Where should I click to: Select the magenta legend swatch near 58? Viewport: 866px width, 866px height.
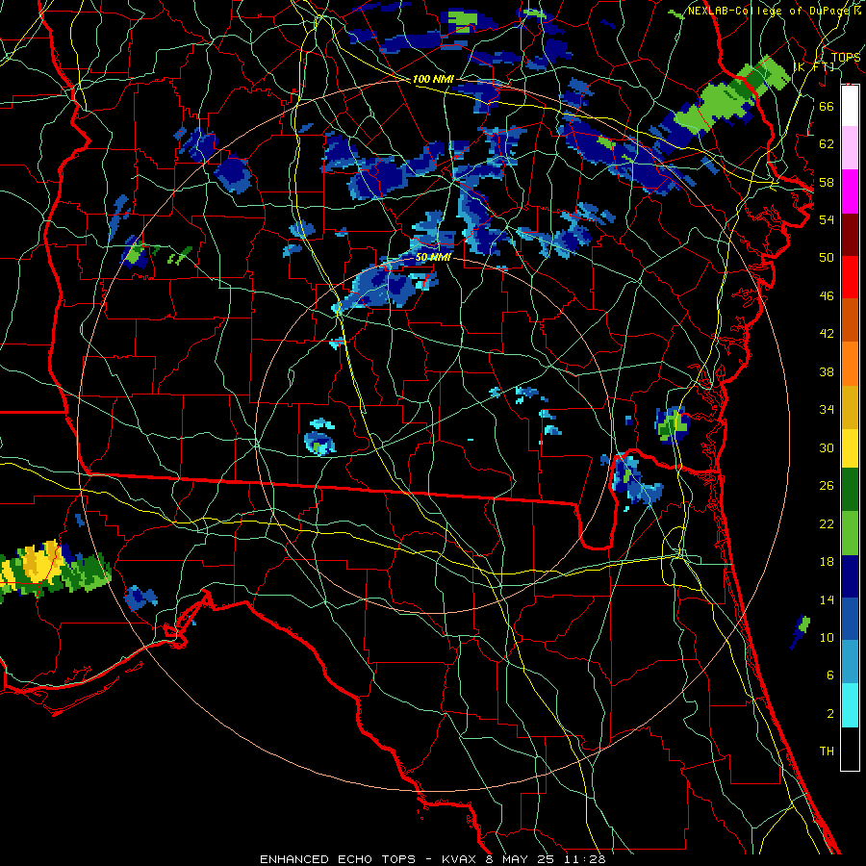pos(850,191)
